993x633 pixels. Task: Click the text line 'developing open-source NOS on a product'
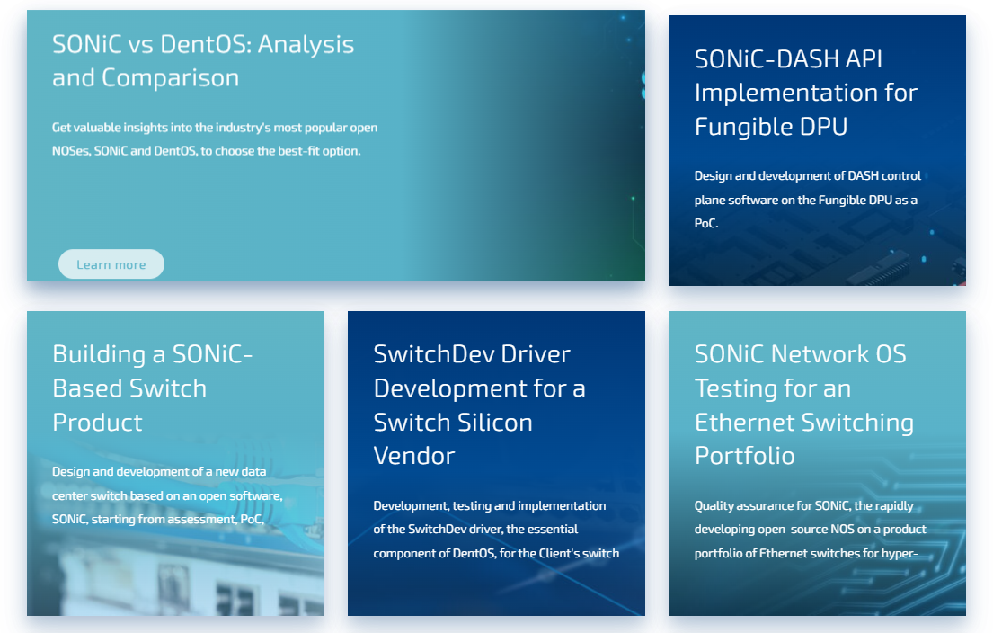[810, 529]
